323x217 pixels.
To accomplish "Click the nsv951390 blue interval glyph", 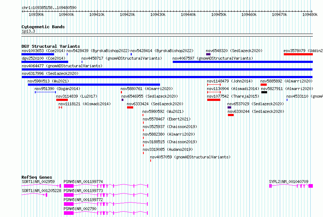I will click(x=45, y=92).
